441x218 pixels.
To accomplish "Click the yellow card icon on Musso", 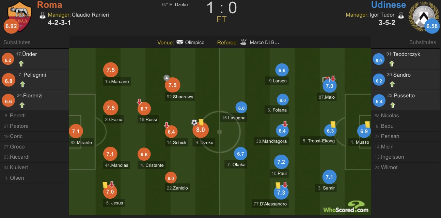I will coord(367,124).
